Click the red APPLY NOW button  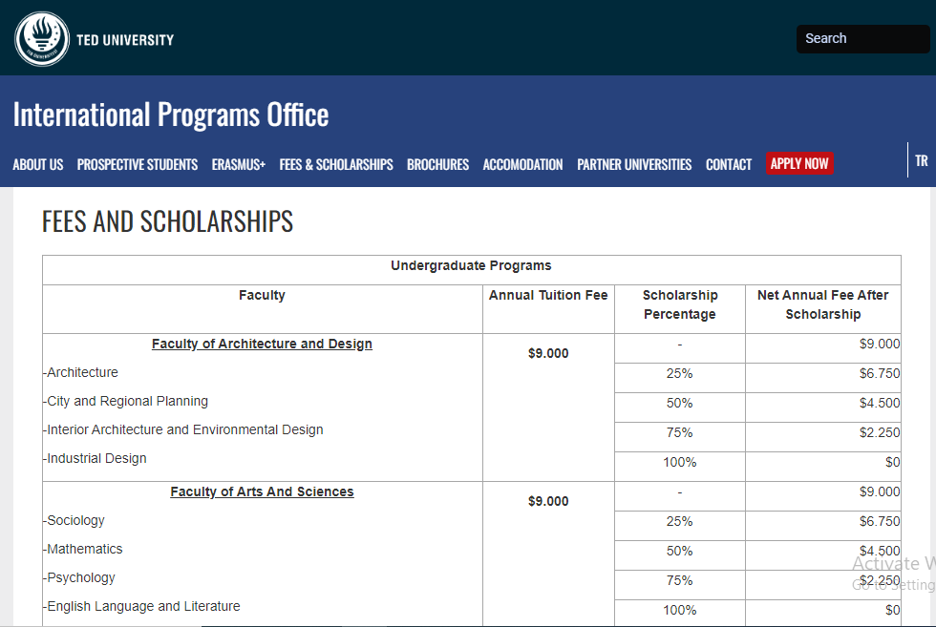[800, 163]
